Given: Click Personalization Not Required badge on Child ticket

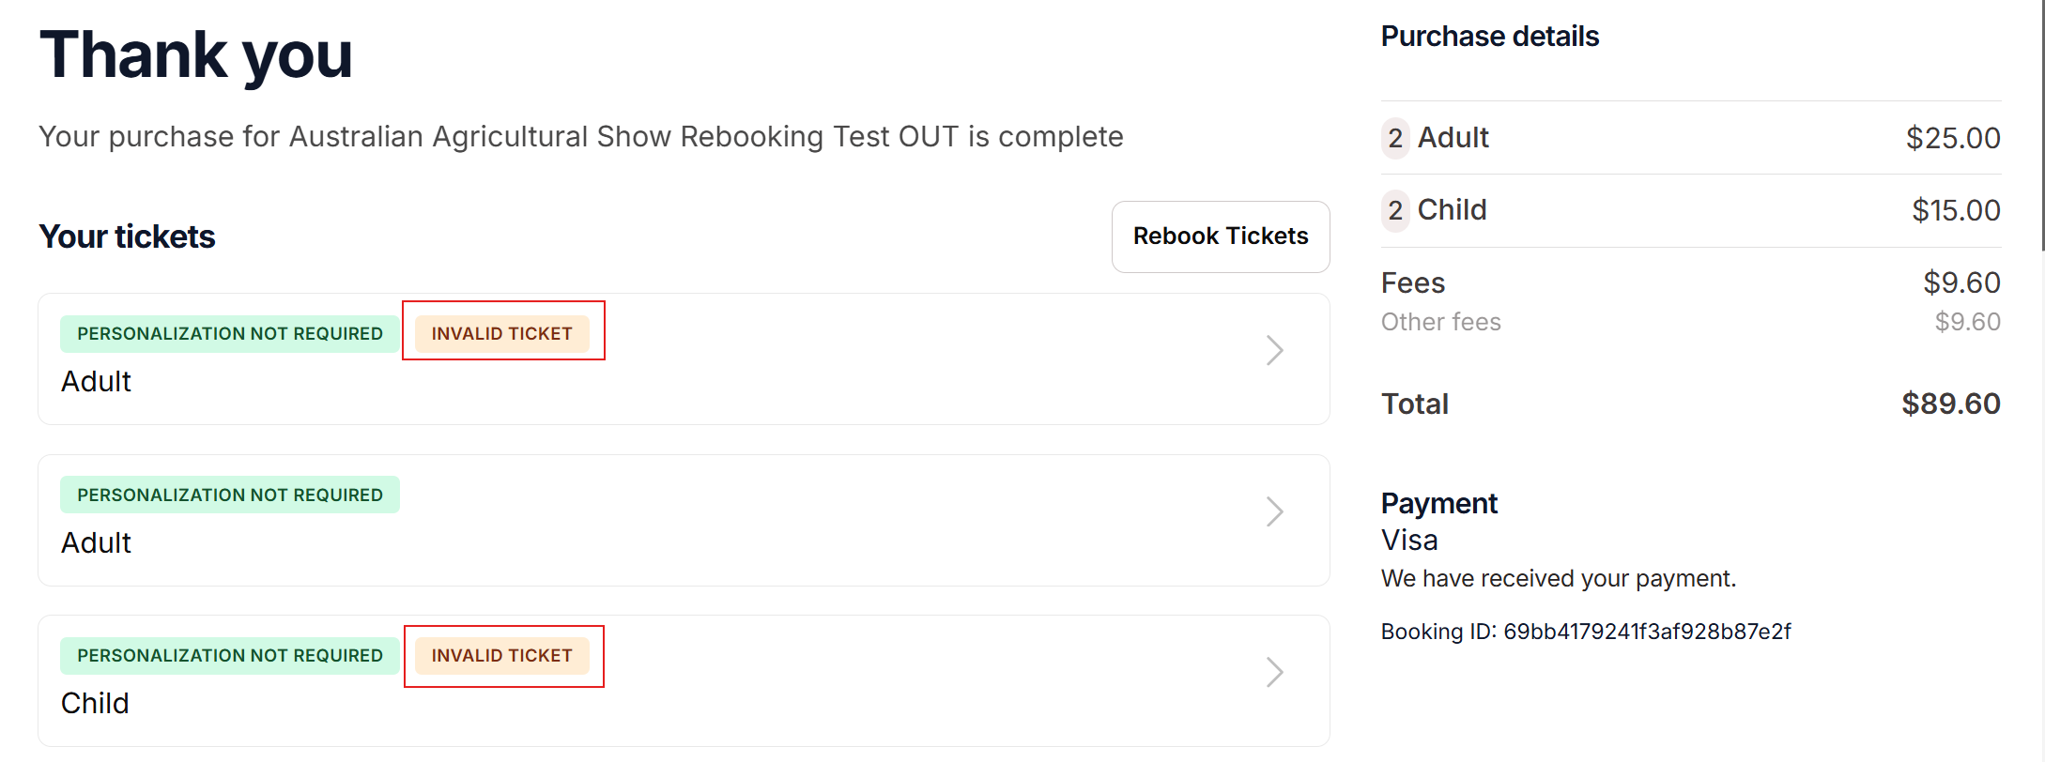Looking at the screenshot, I should [229, 656].
